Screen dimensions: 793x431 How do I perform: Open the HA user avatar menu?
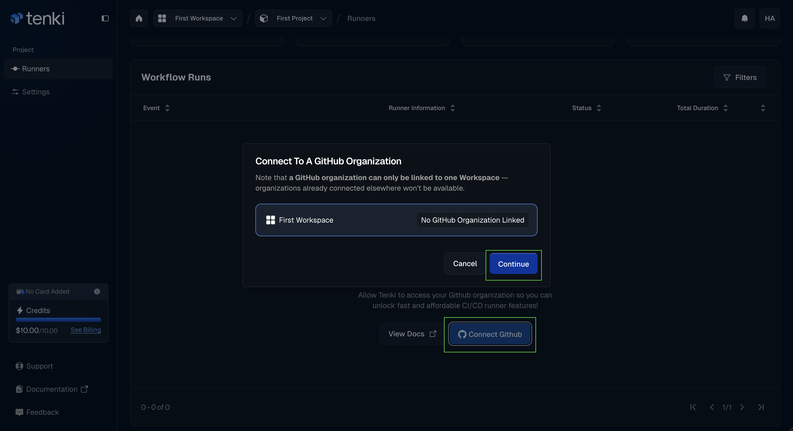tap(770, 18)
